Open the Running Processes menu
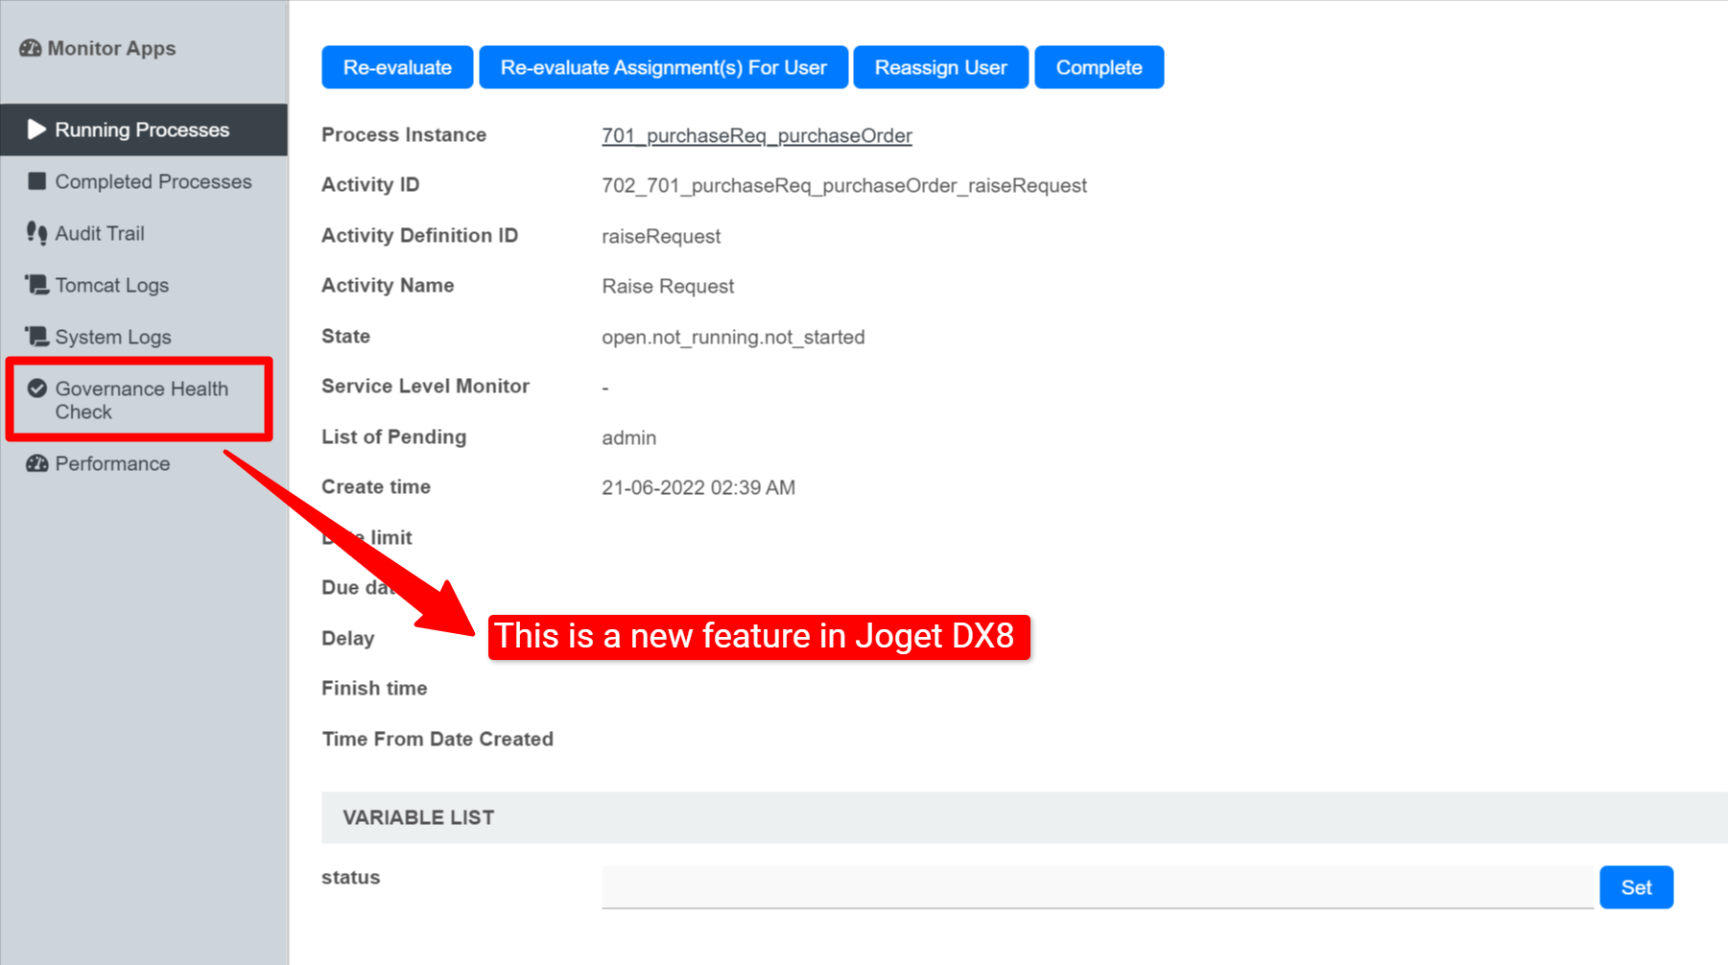This screenshot has height=965, width=1728. (x=144, y=129)
